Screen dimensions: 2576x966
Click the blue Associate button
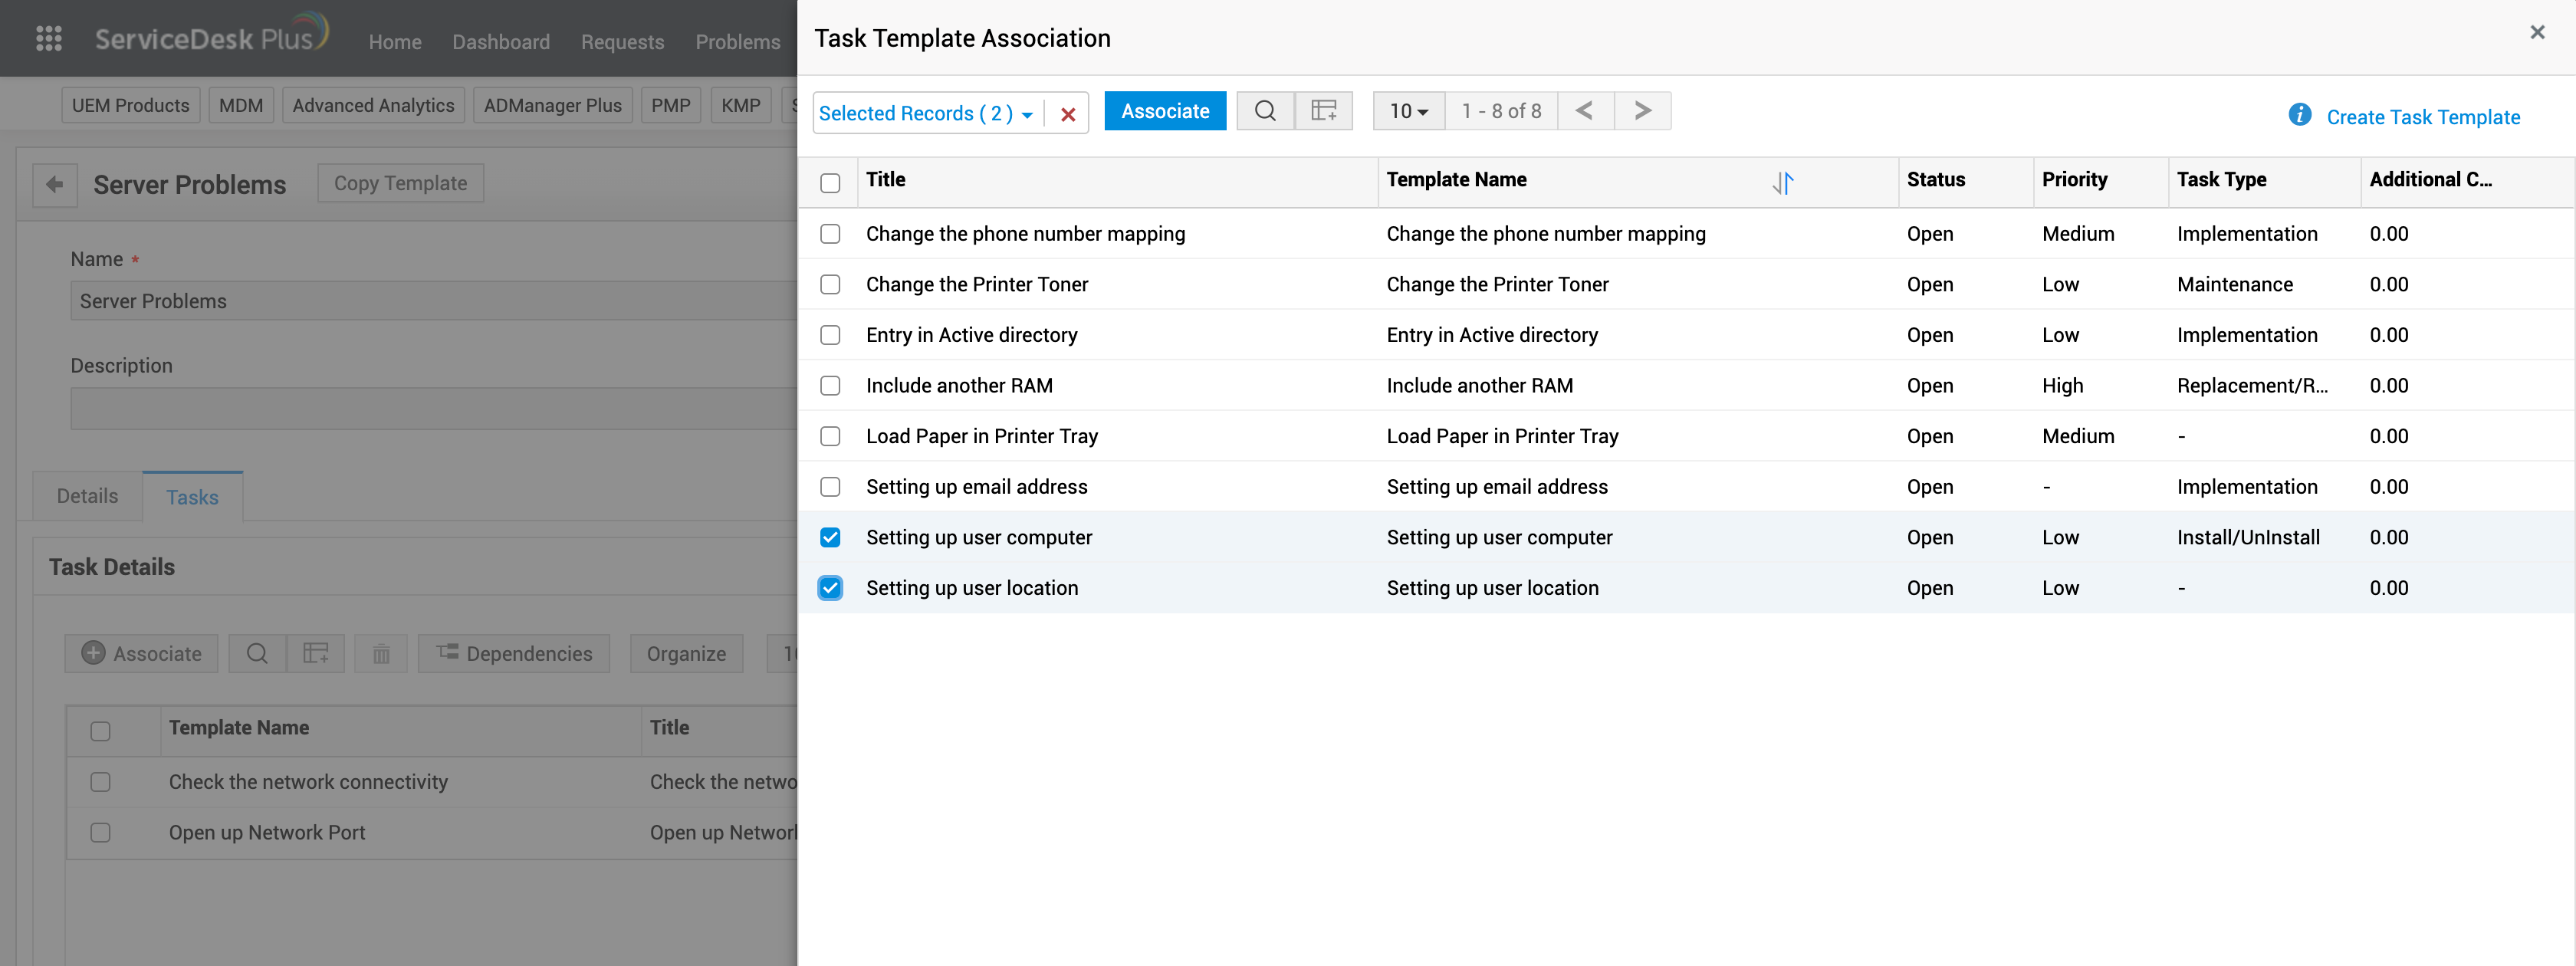pos(1165,111)
